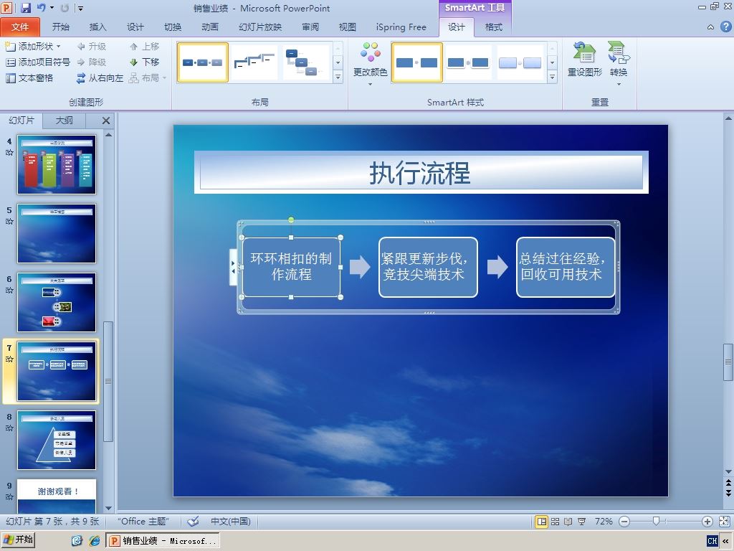Click the spell check status icon
The height and width of the screenshot is (551, 734).
click(193, 521)
